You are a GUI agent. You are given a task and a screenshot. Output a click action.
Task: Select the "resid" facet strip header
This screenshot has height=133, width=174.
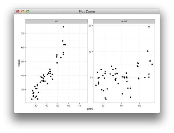124,21
